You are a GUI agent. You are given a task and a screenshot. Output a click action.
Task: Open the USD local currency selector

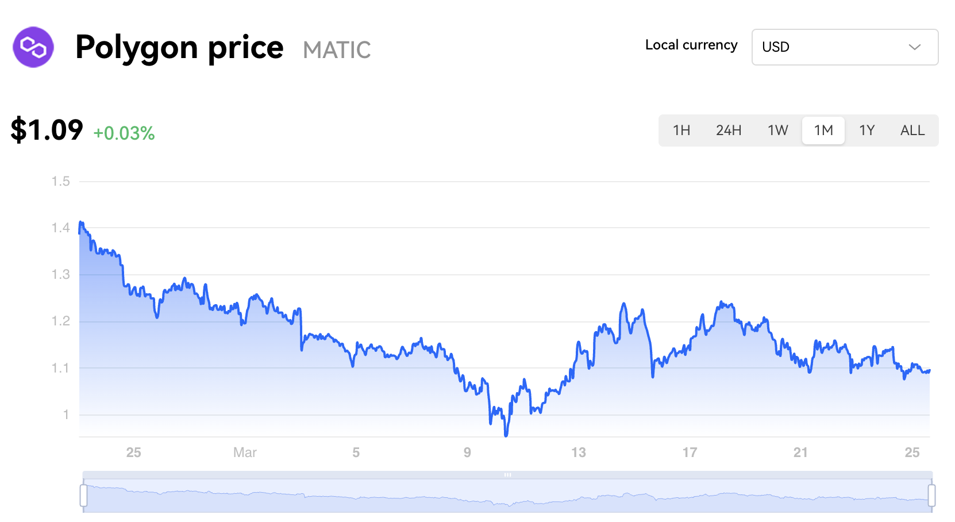click(844, 47)
